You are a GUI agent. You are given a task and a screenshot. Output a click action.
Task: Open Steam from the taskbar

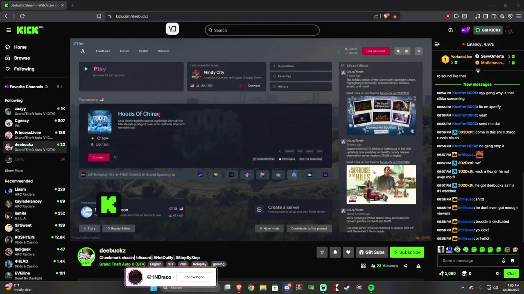click(347, 287)
